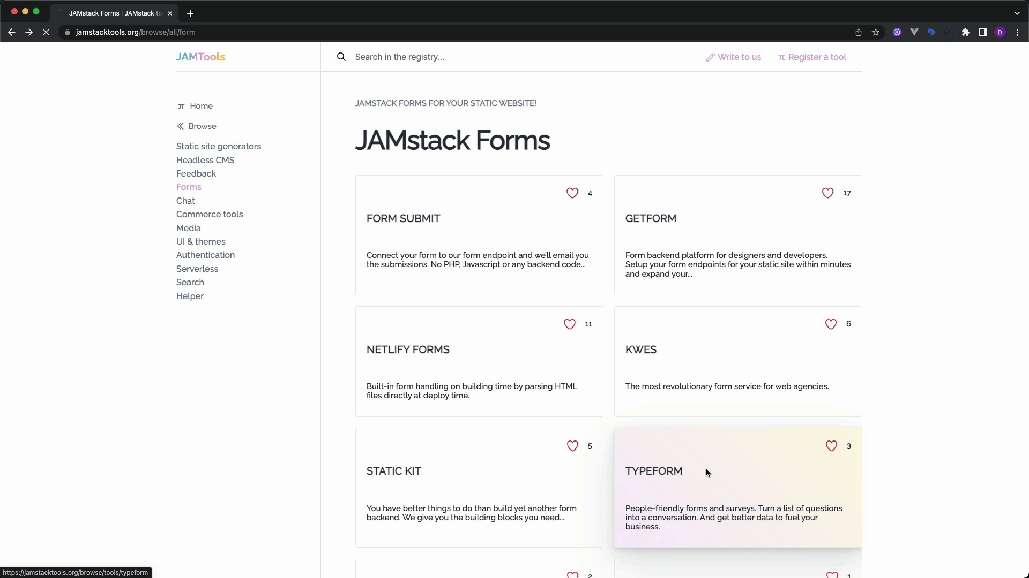Open a new tab with the plus button
The image size is (1029, 578).
(190, 13)
